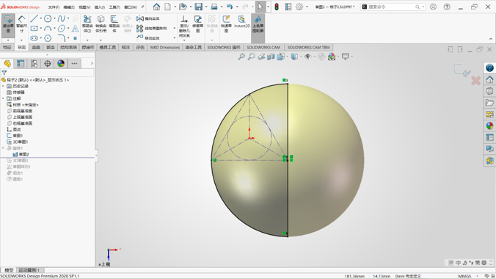Collapse the CommandManager ribbon chevron
The width and height of the screenshot is (496, 279).
coord(491,39)
